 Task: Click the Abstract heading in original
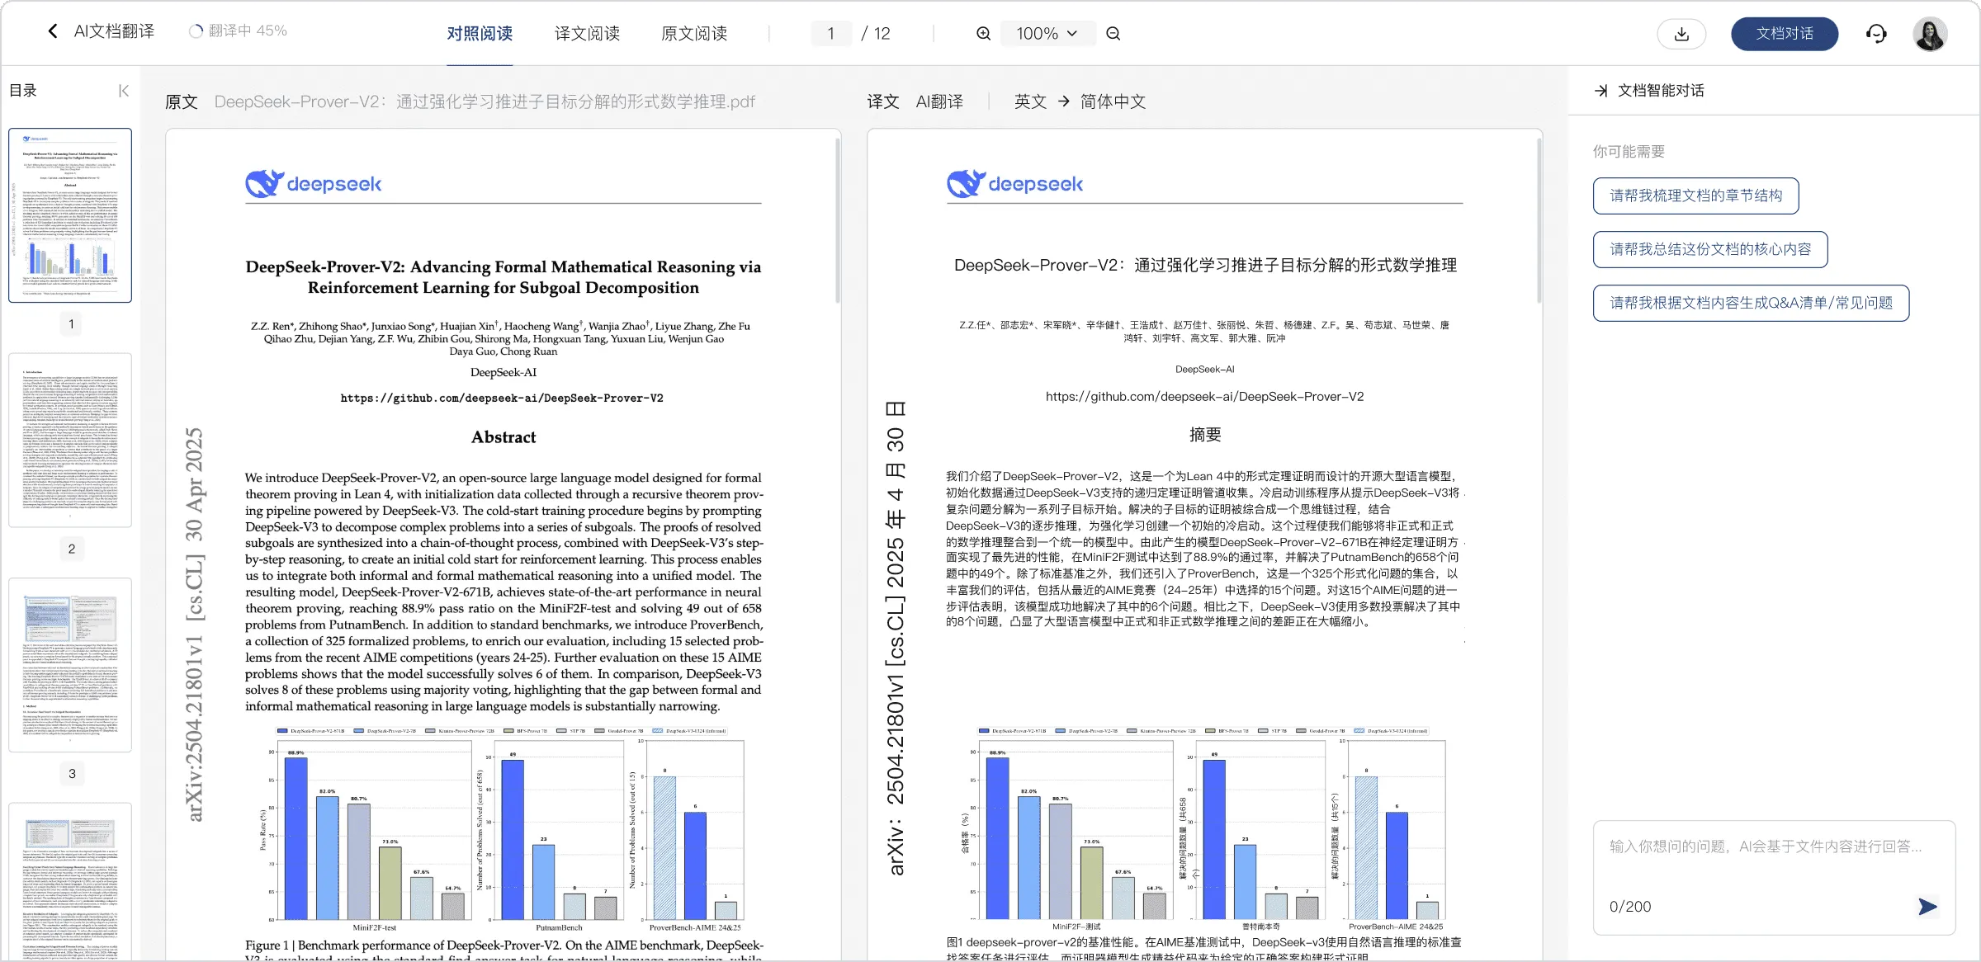coord(504,437)
